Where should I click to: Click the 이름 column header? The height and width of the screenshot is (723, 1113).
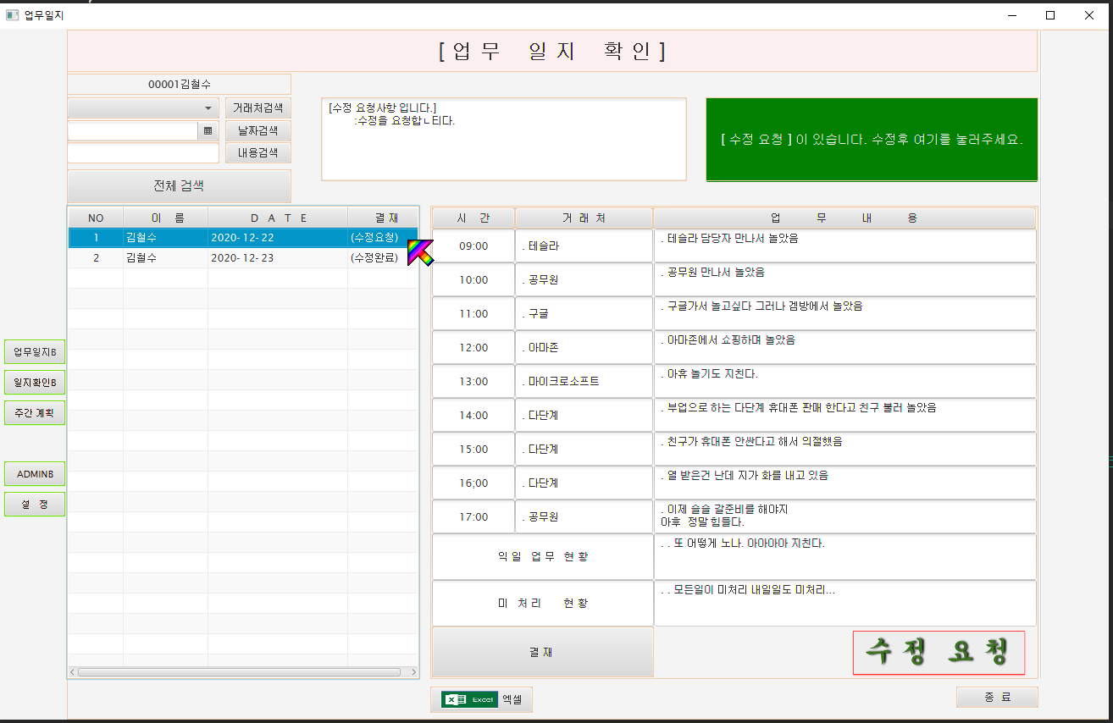click(x=166, y=218)
